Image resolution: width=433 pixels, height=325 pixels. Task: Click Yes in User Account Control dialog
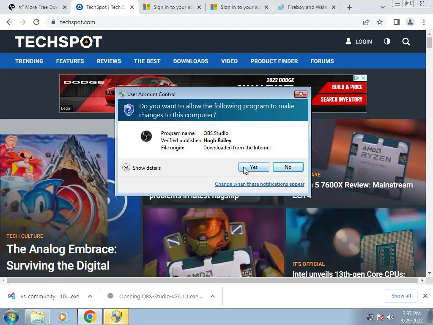coord(254,167)
